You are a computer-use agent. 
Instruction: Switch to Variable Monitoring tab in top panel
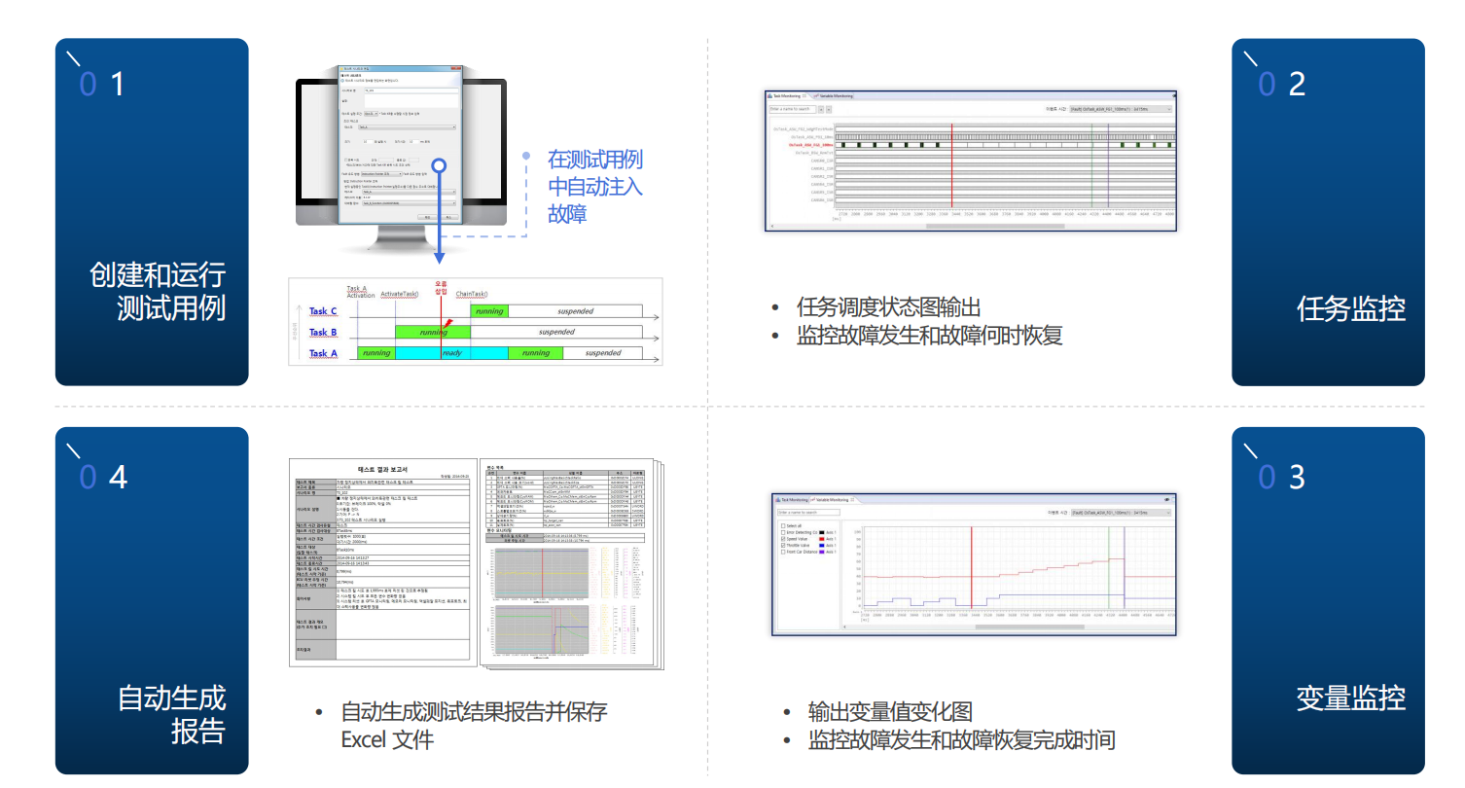pos(837,96)
